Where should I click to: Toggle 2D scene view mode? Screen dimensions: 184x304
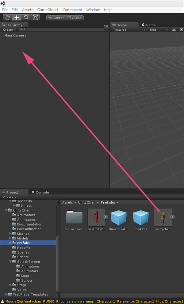click(x=174, y=30)
